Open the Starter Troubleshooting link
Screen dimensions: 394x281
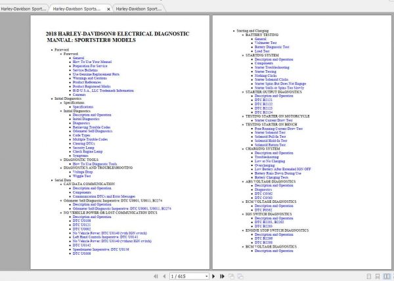point(272,68)
